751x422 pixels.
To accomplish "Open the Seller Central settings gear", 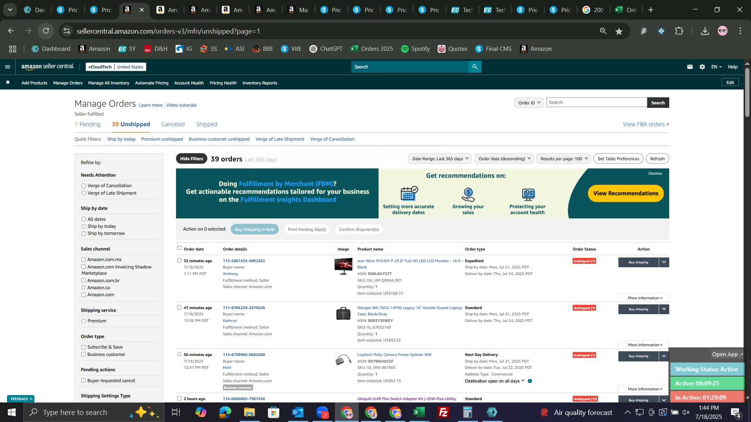I will coord(702,67).
